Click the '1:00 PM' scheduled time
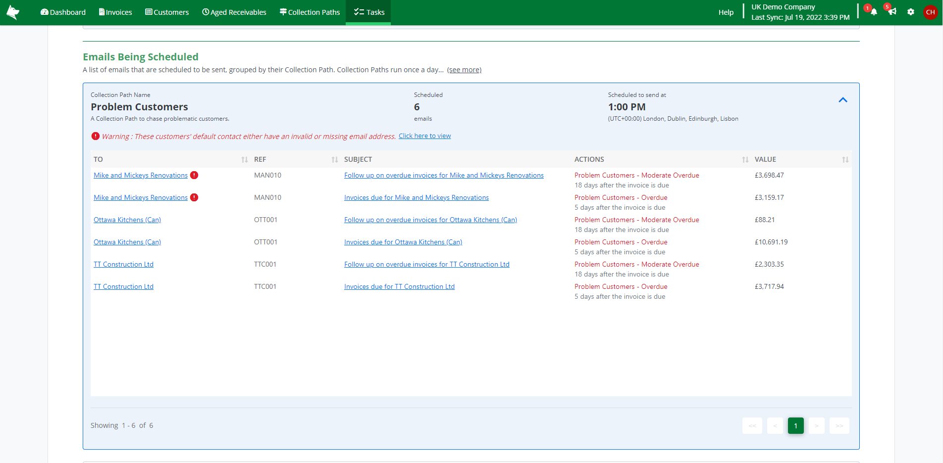Viewport: 943px width, 463px height. (627, 107)
